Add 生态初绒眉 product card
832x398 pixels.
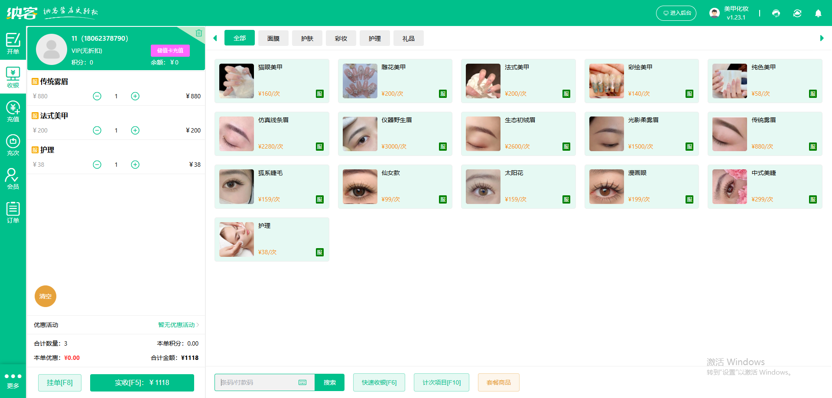518,134
